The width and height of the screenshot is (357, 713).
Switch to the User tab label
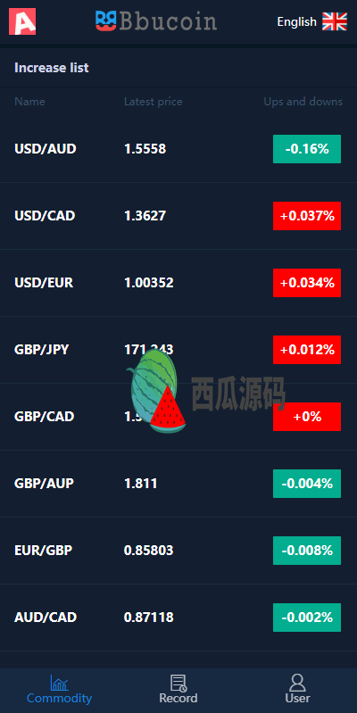pos(297,698)
